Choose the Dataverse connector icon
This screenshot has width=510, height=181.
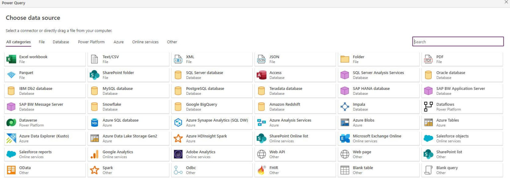11,123
